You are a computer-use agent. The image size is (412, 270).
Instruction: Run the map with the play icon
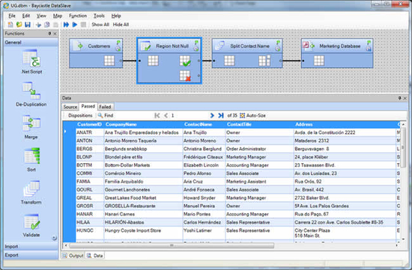coord(75,25)
